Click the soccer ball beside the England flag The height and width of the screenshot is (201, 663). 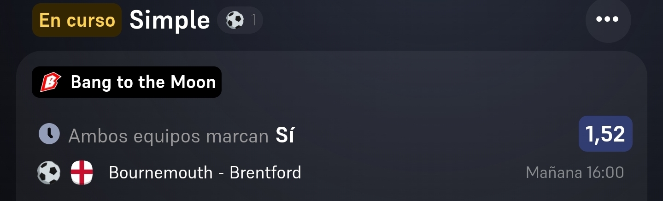tap(49, 173)
